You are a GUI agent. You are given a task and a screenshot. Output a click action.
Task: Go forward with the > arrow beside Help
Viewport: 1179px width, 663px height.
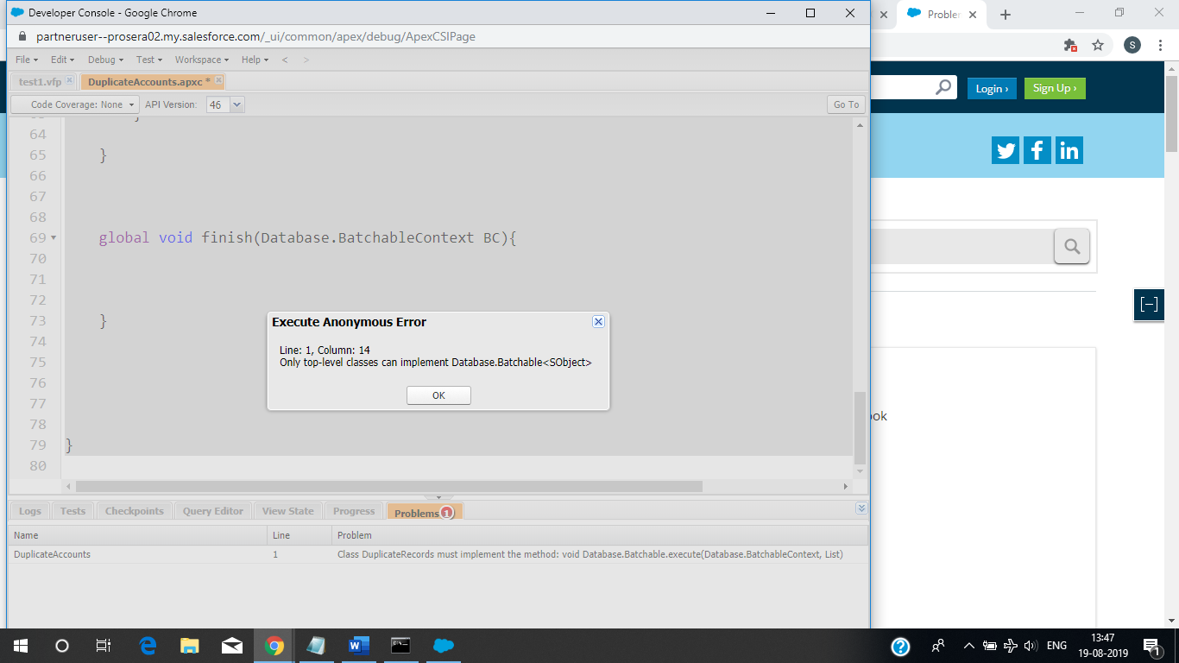(x=306, y=60)
